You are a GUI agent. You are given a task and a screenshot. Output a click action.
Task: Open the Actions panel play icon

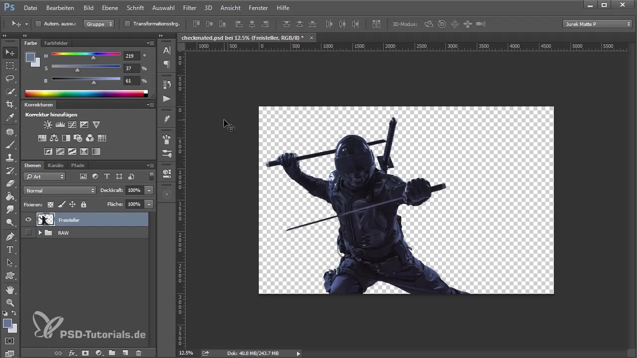[x=167, y=98]
